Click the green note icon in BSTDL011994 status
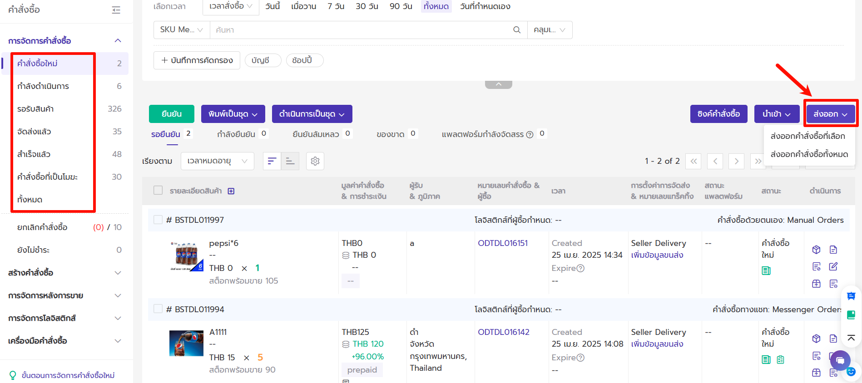 click(766, 360)
